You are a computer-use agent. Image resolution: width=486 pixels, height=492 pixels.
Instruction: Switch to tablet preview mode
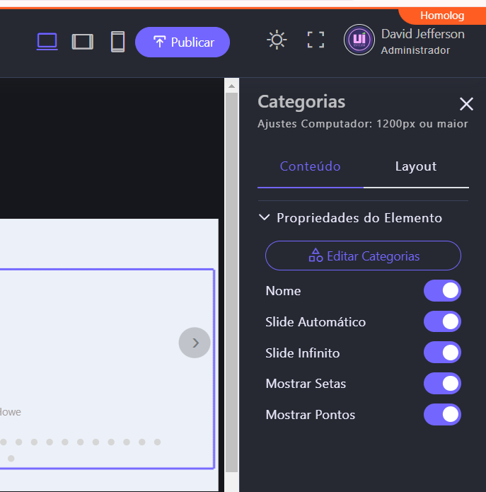(x=83, y=42)
